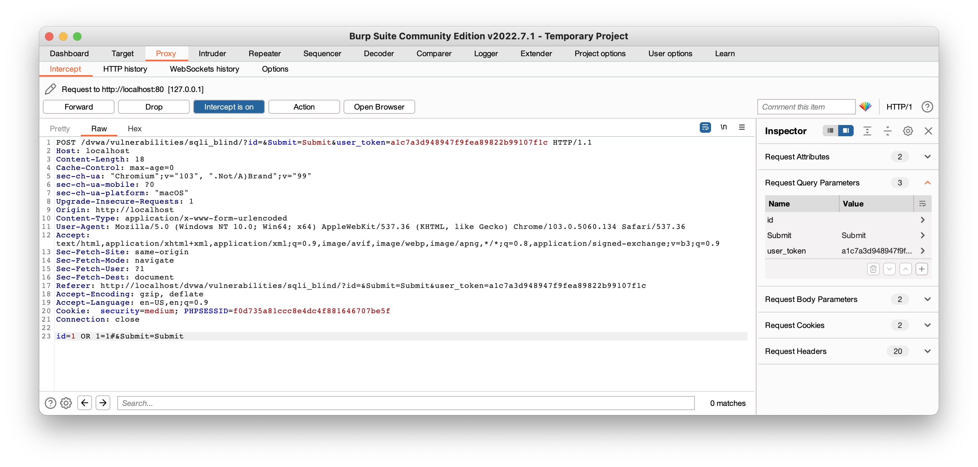Open details chevron for Submit parameter
This screenshot has width=978, height=467.
922,235
